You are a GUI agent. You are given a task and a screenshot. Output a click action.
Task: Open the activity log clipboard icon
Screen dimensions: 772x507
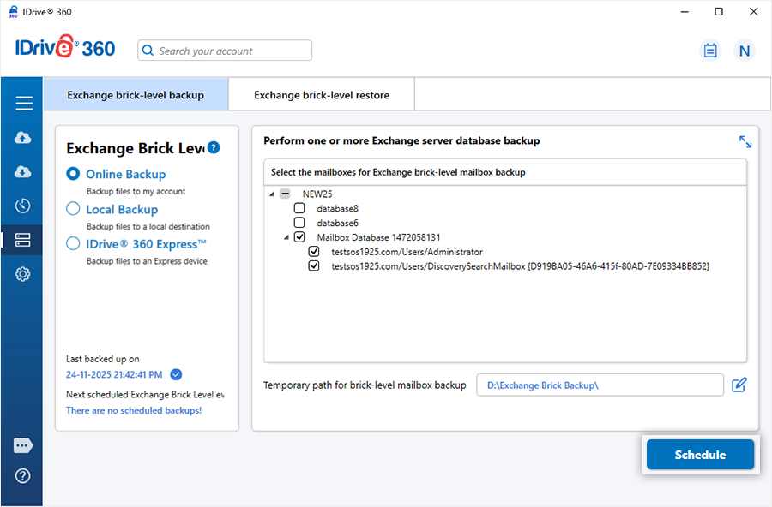coord(710,51)
